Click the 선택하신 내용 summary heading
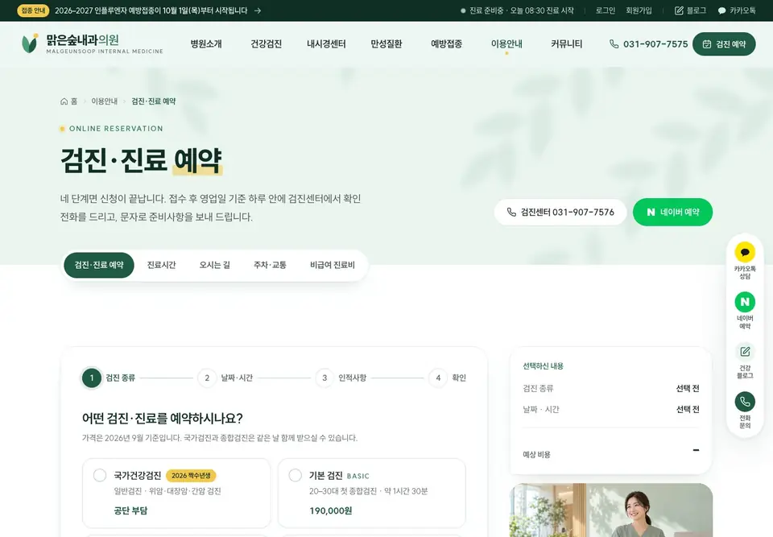773x537 pixels. click(x=543, y=366)
